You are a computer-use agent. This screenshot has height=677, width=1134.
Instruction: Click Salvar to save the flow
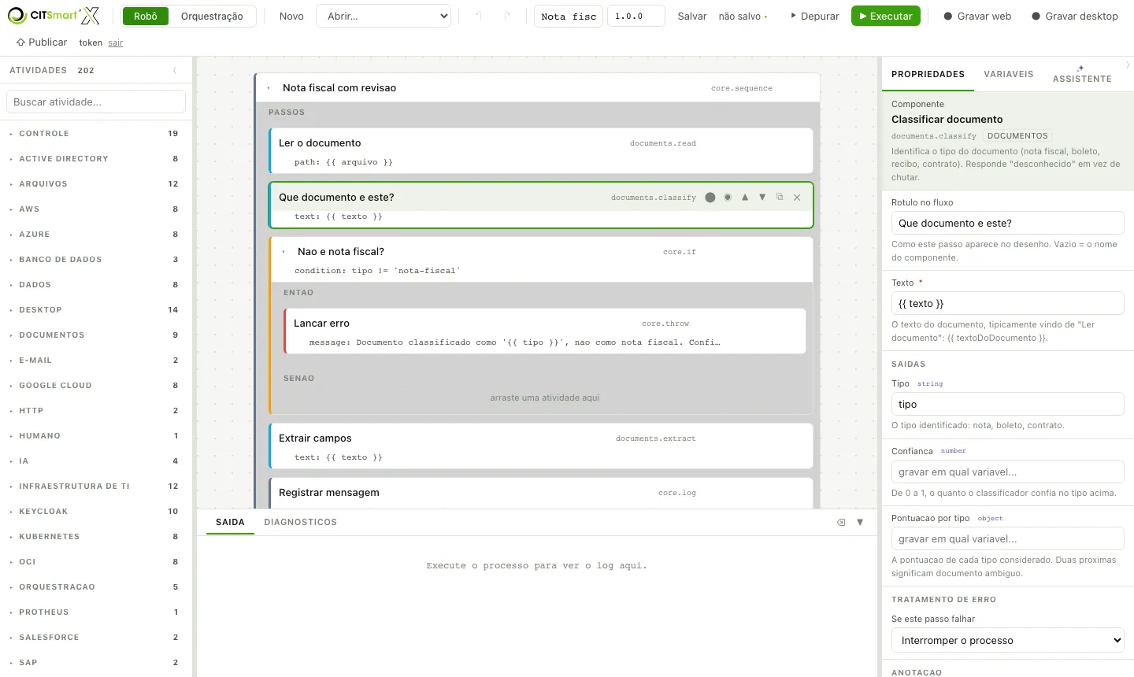692,16
